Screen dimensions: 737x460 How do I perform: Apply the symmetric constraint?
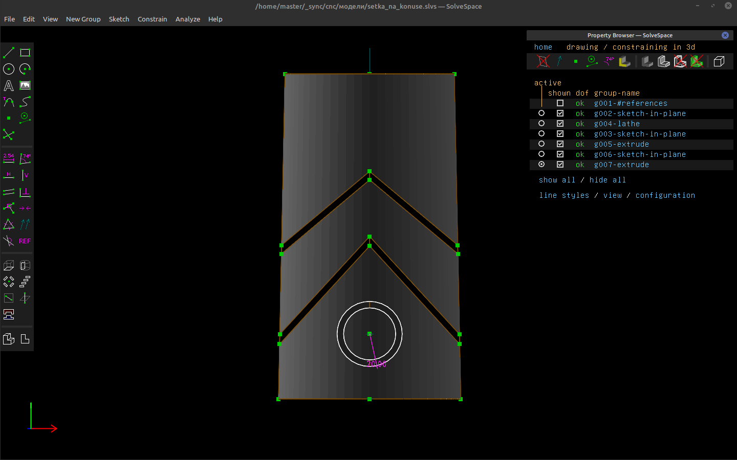pyautogui.click(x=25, y=208)
